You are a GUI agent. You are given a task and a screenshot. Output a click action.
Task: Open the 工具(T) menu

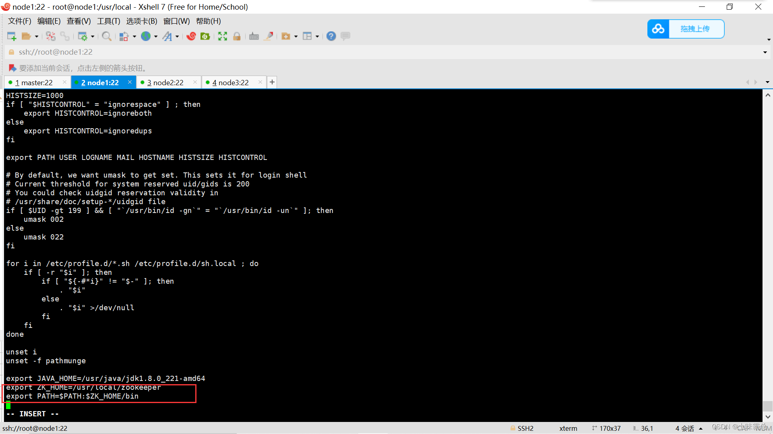tap(108, 21)
